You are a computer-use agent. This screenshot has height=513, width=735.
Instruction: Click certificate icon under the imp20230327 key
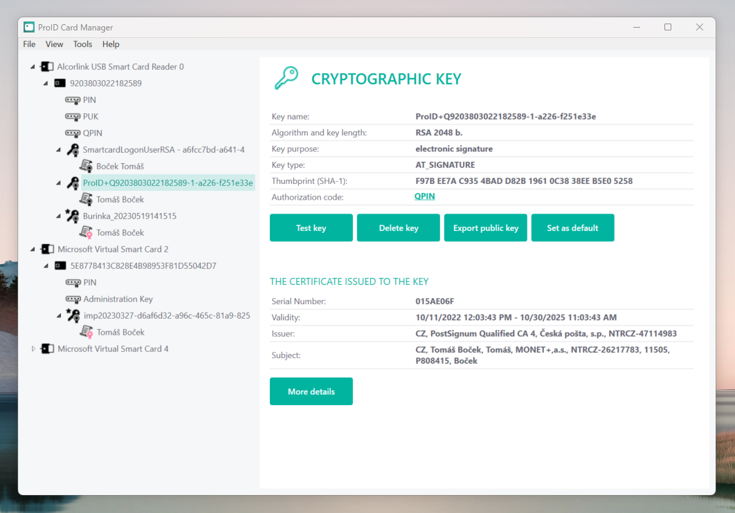pyautogui.click(x=87, y=333)
